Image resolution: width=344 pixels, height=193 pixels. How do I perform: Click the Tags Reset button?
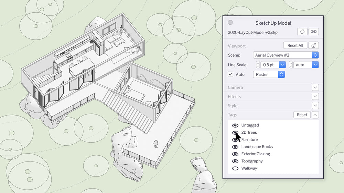(x=302, y=115)
